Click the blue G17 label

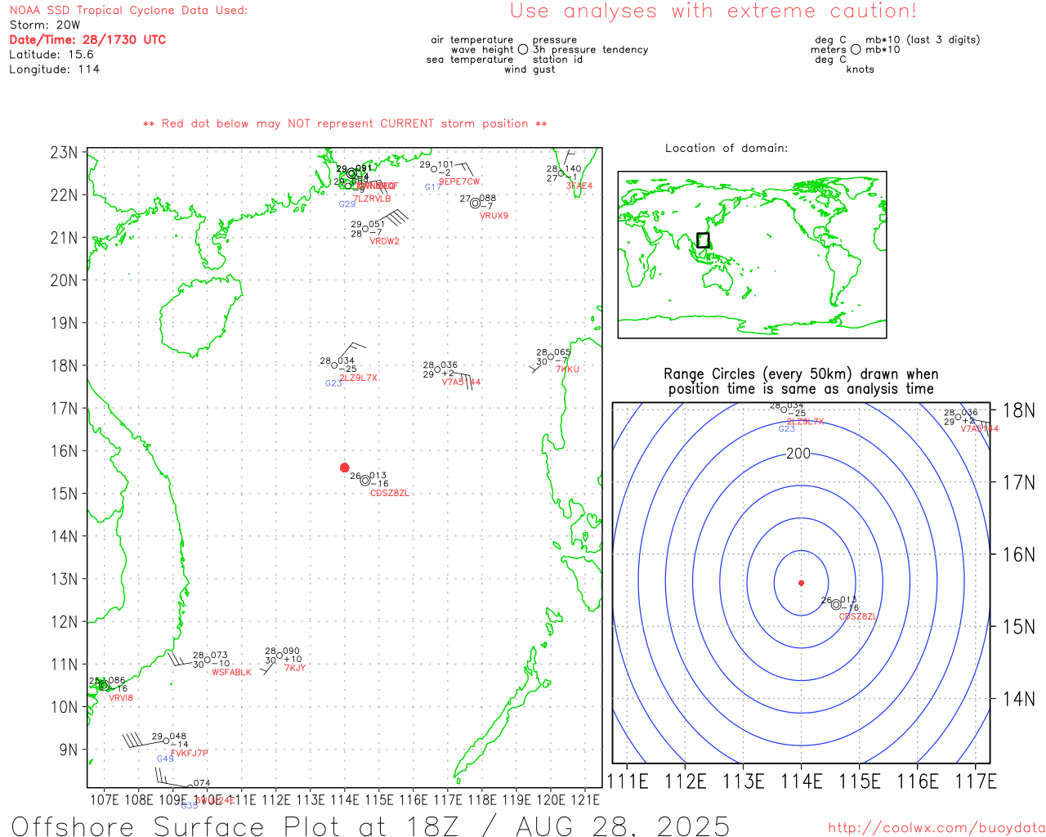[x=433, y=187]
